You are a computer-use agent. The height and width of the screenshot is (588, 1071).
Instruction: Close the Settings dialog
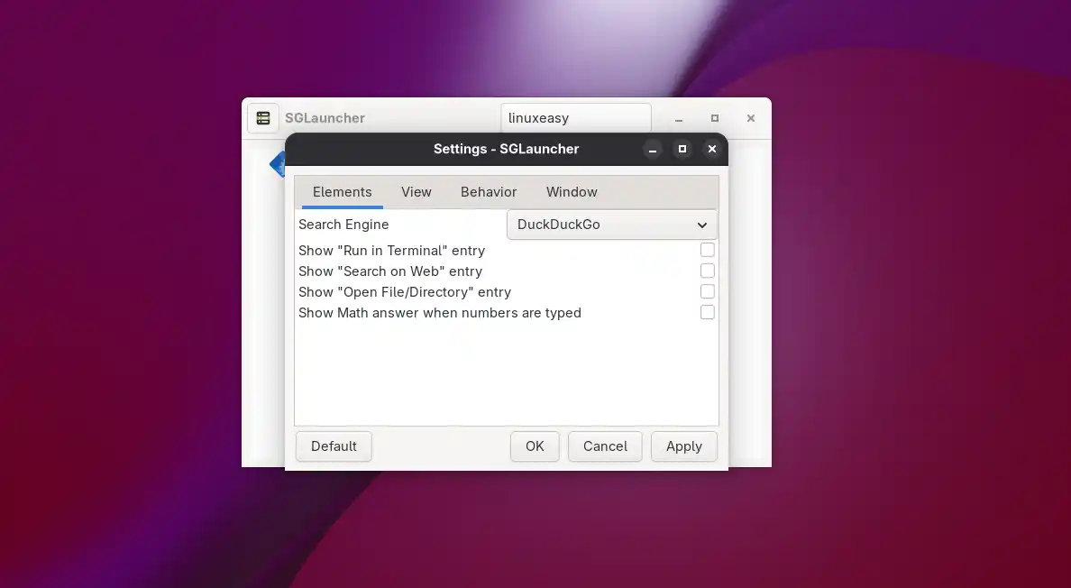click(x=711, y=149)
